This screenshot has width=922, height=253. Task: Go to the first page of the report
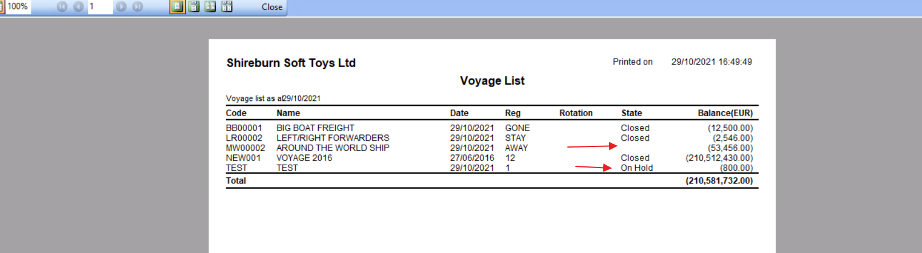coord(62,7)
